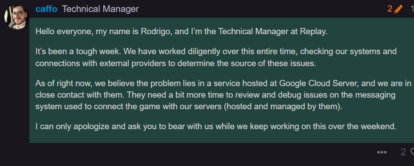
Task: Click the partially visible number 1 at top right
Action: click(412, 9)
